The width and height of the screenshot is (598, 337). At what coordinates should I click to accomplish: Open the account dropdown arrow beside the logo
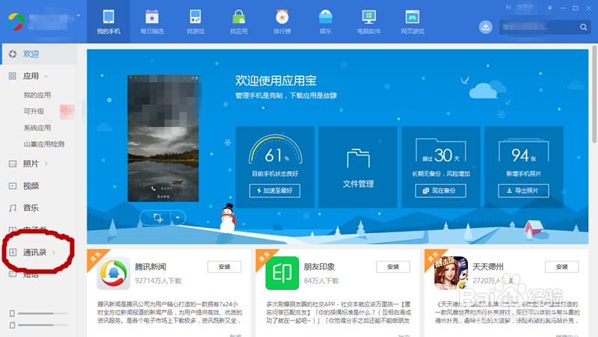pyautogui.click(x=78, y=16)
